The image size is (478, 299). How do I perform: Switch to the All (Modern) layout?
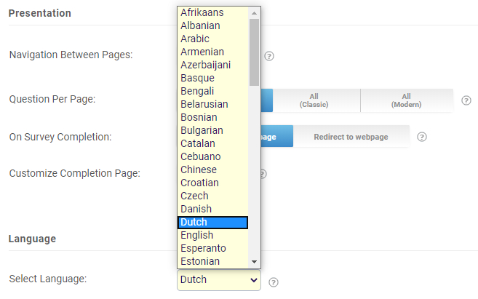406,100
